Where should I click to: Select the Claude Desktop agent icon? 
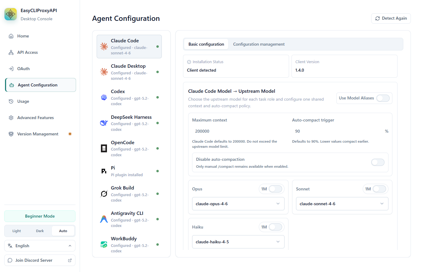(x=104, y=72)
